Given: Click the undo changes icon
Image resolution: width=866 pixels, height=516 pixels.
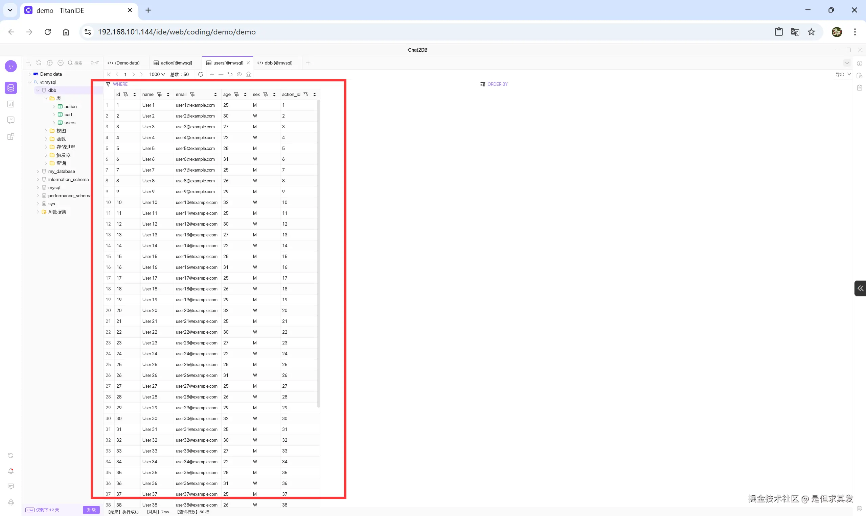Looking at the screenshot, I should tap(230, 74).
